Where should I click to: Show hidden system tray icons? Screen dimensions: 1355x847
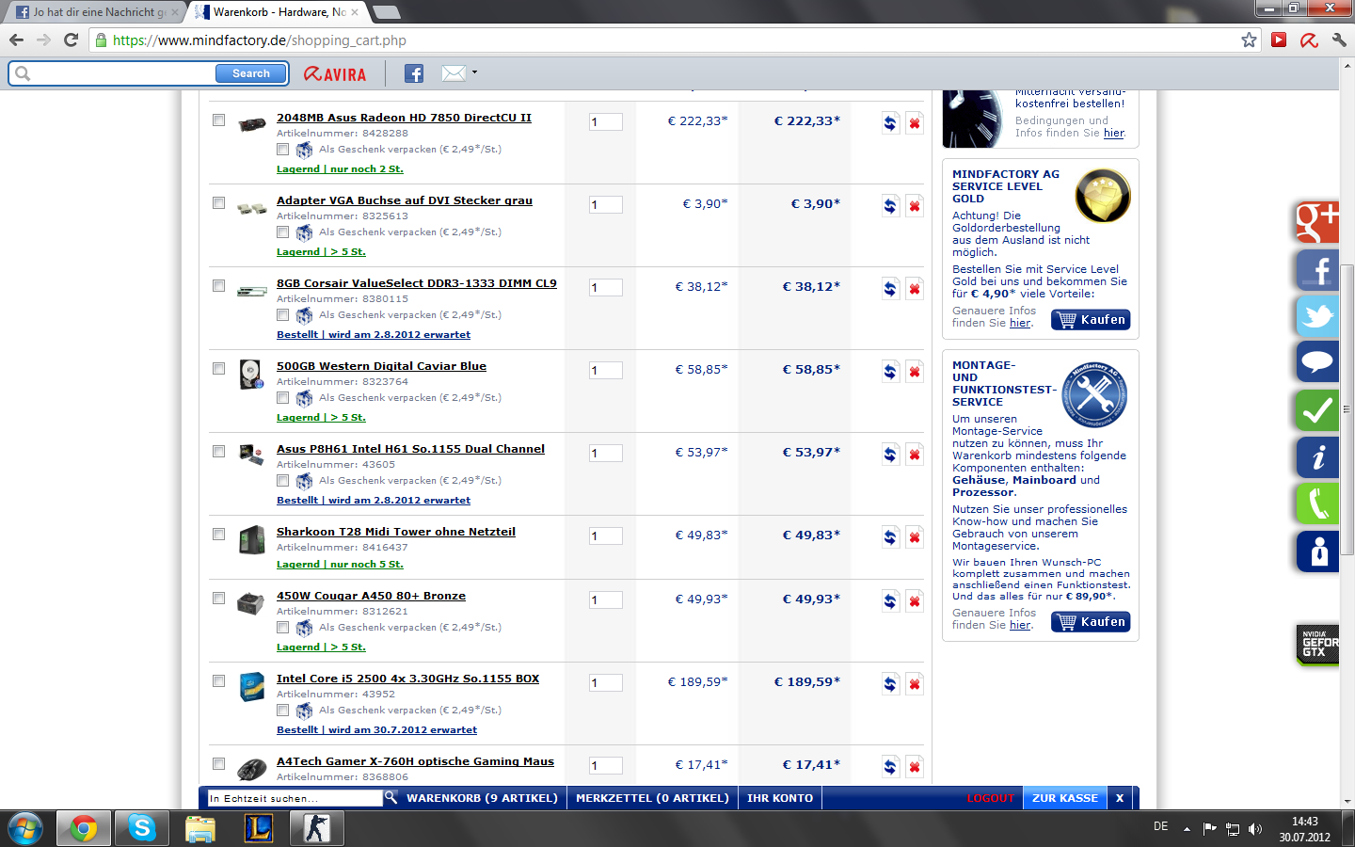tap(1187, 829)
